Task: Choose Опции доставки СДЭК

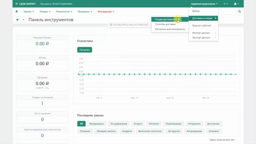Action: [x=170, y=20]
